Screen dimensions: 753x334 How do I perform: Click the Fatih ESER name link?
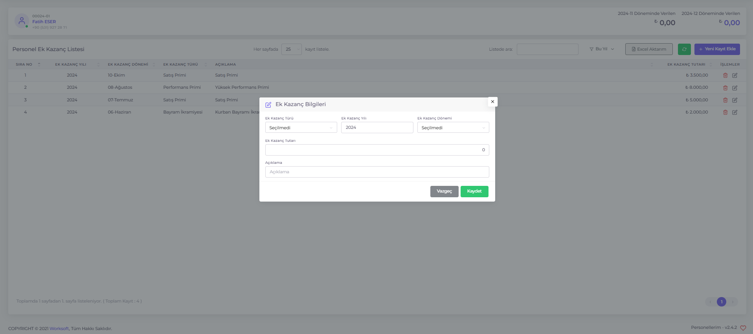[44, 22]
